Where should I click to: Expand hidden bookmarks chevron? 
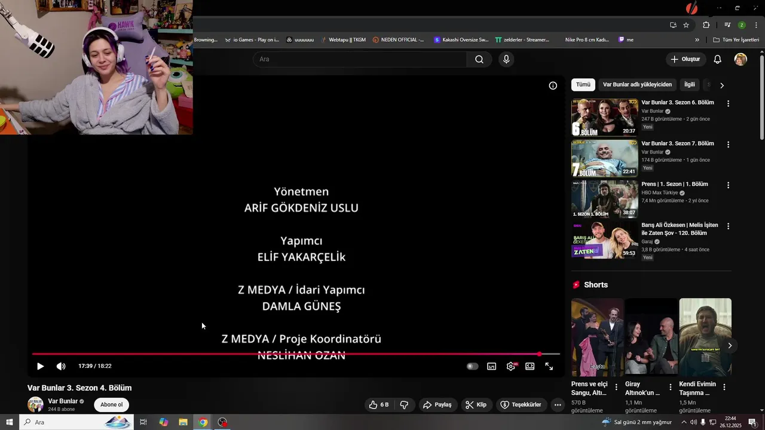(x=697, y=40)
